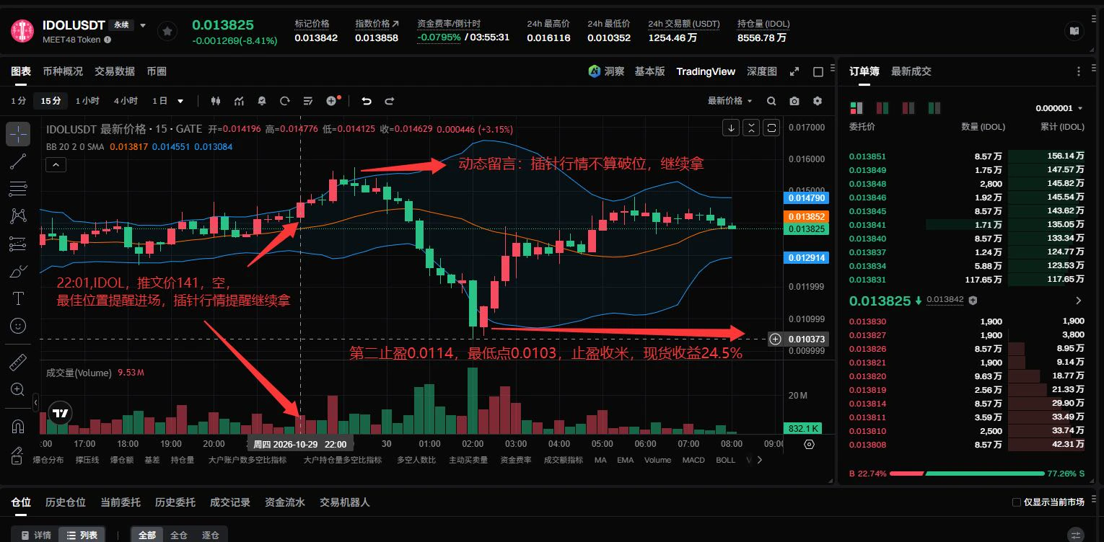Select the zoom in tool

coord(18,389)
